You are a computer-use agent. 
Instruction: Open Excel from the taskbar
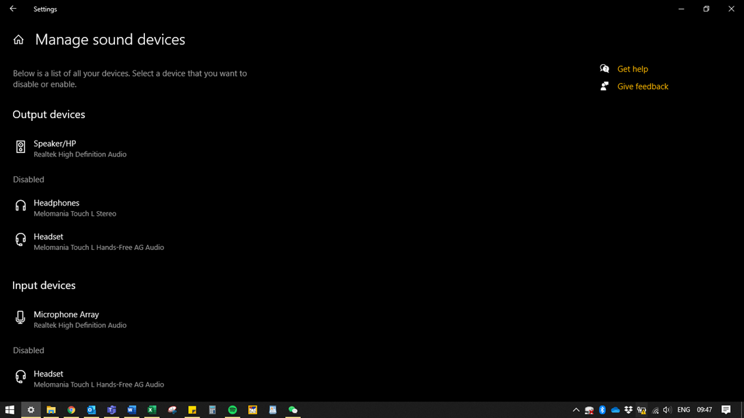tap(152, 410)
